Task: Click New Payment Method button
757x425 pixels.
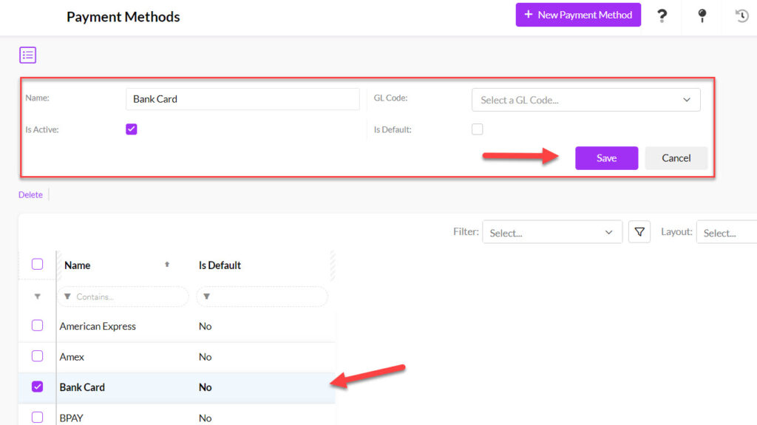Action: coord(578,15)
